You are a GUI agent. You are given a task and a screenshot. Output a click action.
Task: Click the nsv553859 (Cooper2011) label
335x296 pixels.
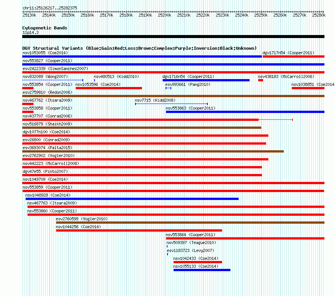point(47,187)
